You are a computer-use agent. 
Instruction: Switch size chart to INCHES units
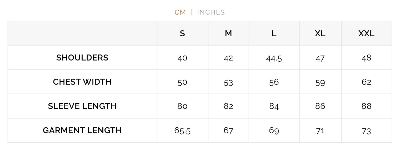(211, 12)
